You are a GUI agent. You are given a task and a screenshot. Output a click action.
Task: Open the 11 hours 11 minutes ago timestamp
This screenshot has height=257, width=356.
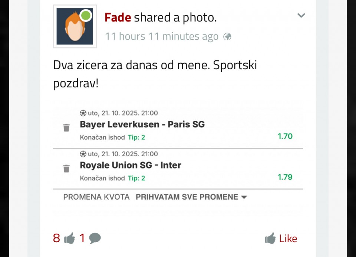tap(162, 36)
